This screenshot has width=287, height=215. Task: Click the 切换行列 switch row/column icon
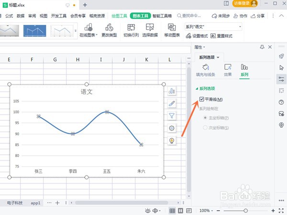tap(131, 27)
